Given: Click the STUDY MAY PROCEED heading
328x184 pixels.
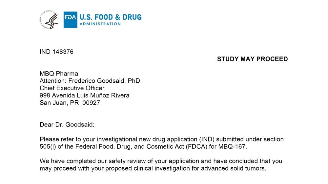Looking at the screenshot, I should click(252, 59).
